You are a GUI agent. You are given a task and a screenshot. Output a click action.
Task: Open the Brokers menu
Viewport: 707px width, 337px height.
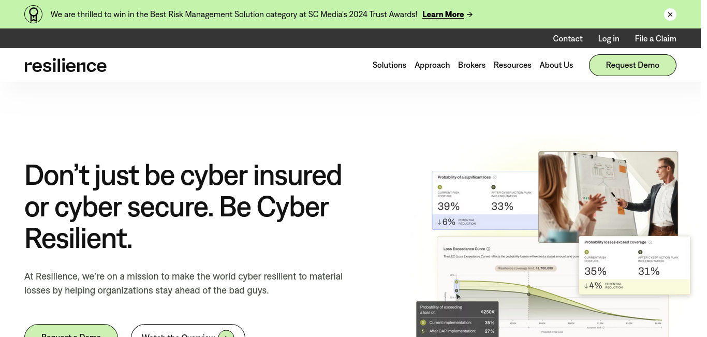click(x=472, y=65)
